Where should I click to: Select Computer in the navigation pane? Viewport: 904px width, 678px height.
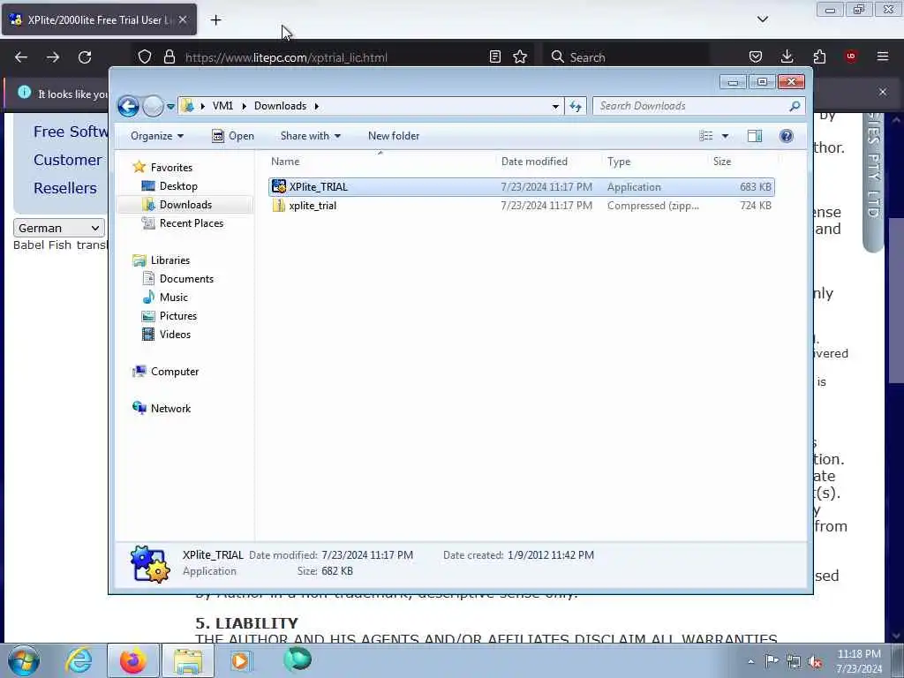(175, 372)
